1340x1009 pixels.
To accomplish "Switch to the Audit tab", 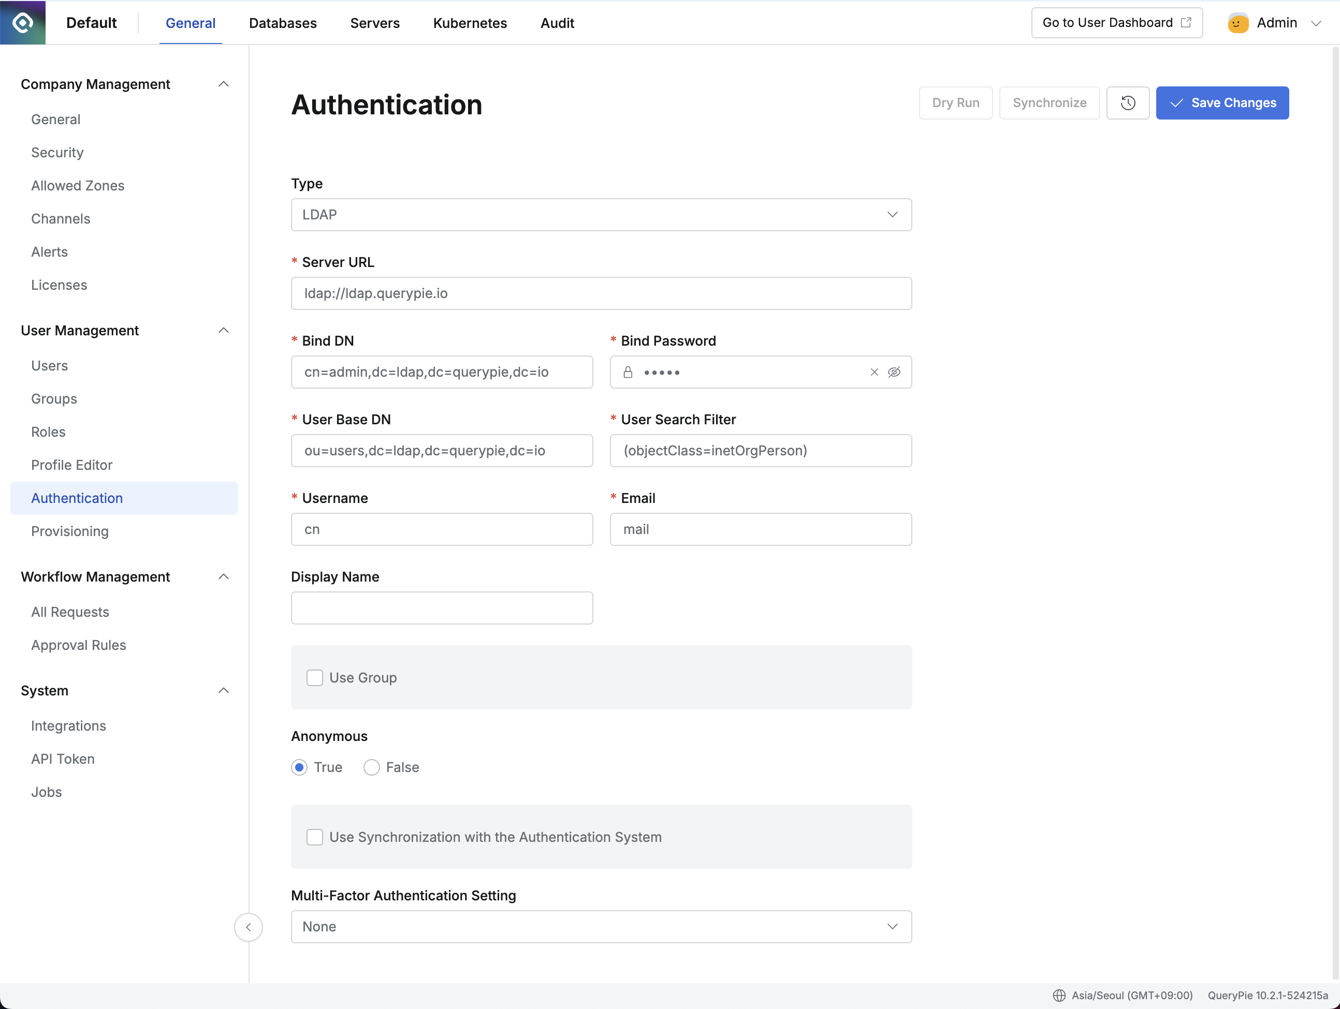I will 557,23.
